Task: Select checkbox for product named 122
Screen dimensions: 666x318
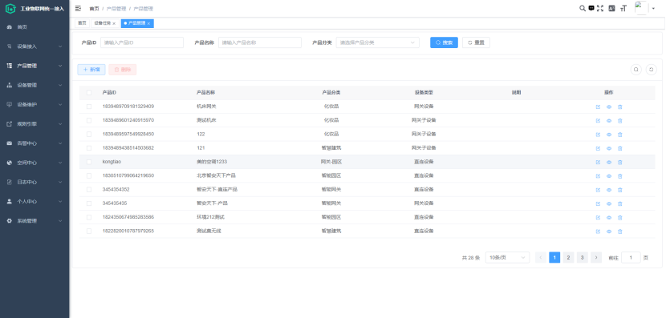Action: [89, 134]
